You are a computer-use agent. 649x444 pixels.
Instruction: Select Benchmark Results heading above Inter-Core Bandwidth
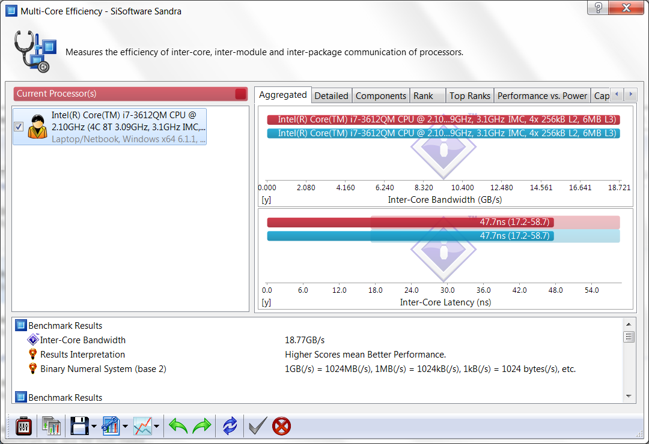point(65,325)
